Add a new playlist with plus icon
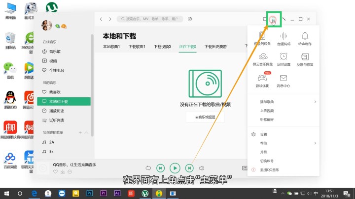This screenshot has height=199, width=355. point(80,133)
